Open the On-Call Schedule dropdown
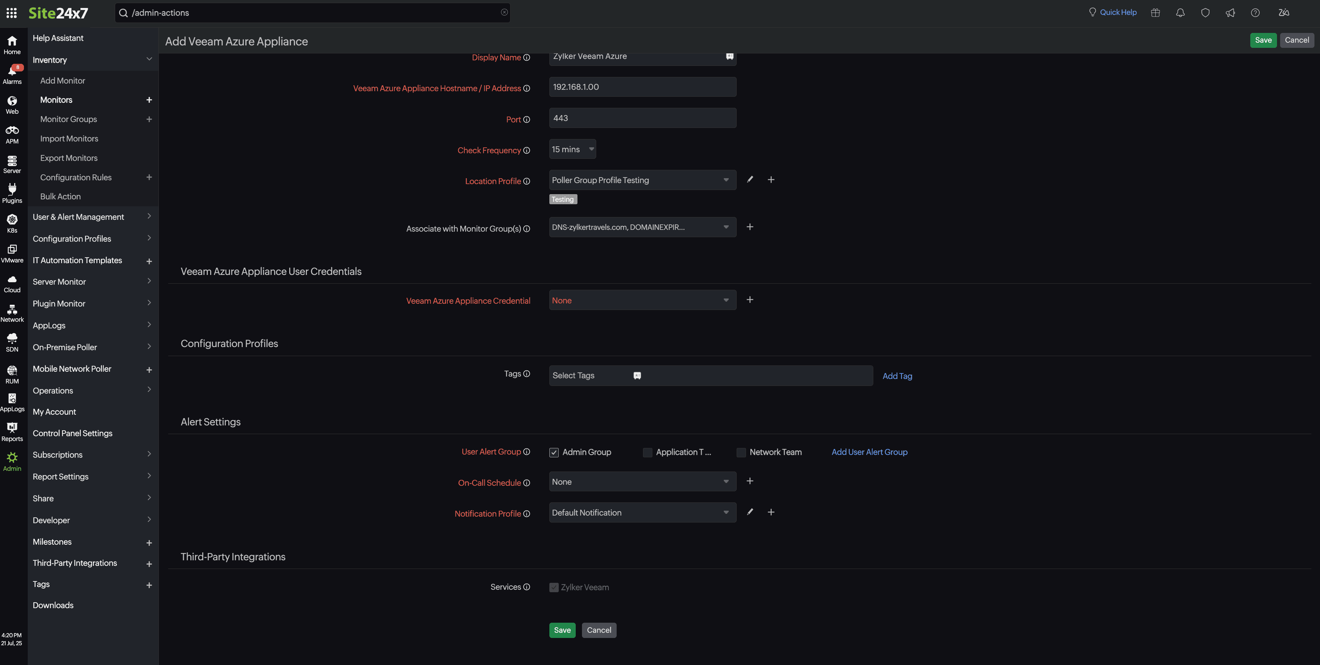This screenshot has height=665, width=1320. click(642, 482)
